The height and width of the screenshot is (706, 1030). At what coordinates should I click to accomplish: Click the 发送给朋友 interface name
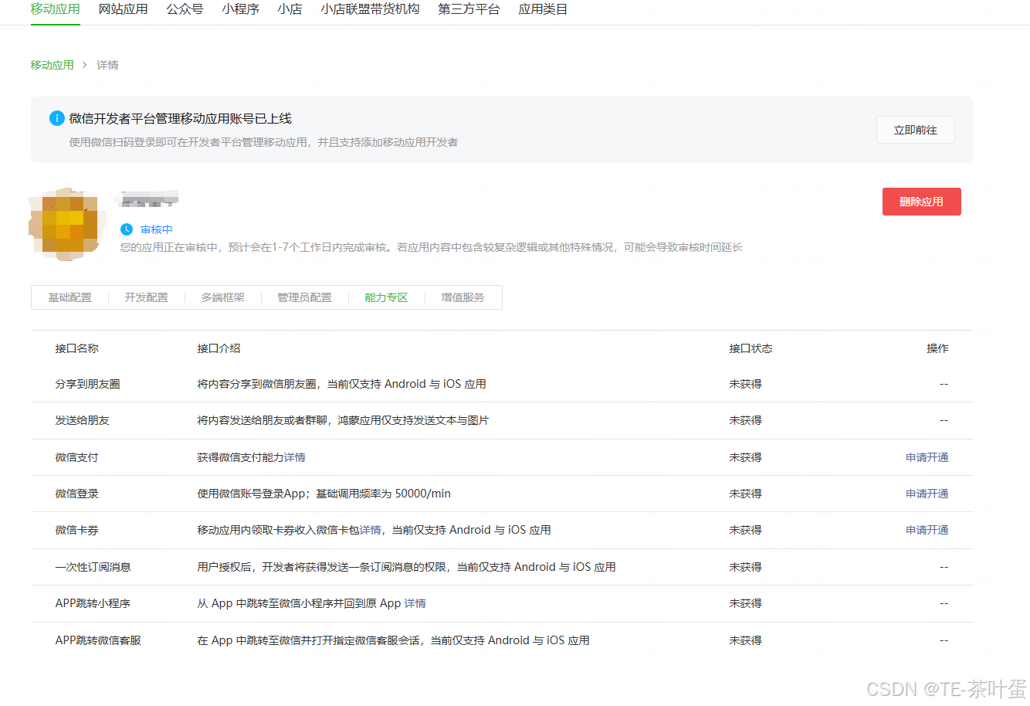tap(83, 420)
